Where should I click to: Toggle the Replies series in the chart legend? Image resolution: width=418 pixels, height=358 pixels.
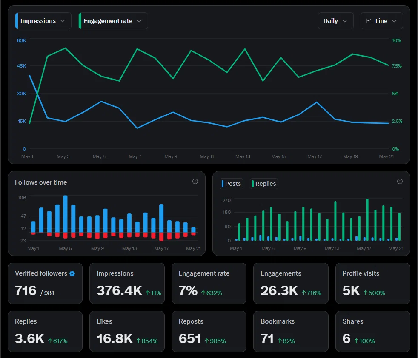(264, 184)
